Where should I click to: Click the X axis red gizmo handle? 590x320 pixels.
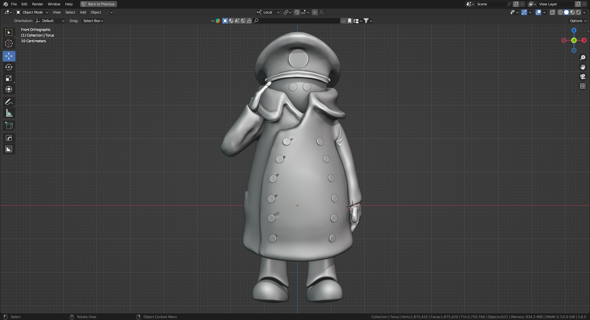[x=584, y=40]
